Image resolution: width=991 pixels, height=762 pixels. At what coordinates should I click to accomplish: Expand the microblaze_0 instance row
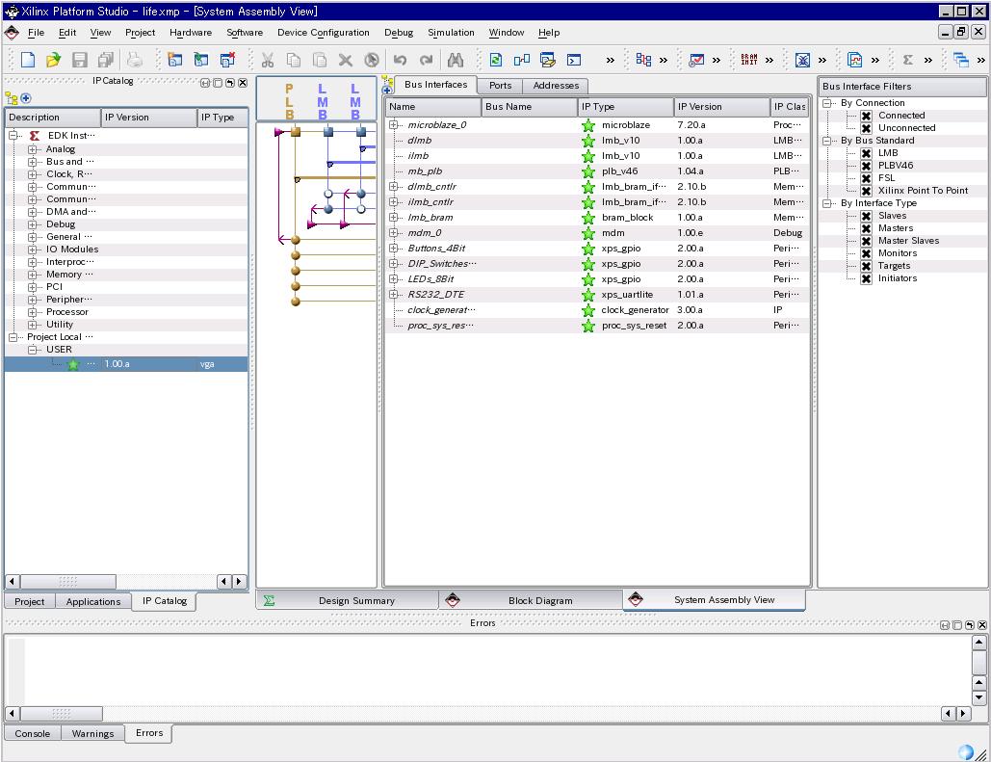394,124
